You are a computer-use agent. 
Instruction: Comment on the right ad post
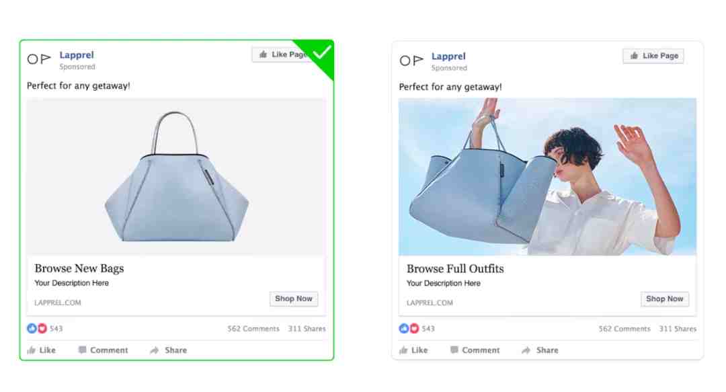(x=475, y=350)
